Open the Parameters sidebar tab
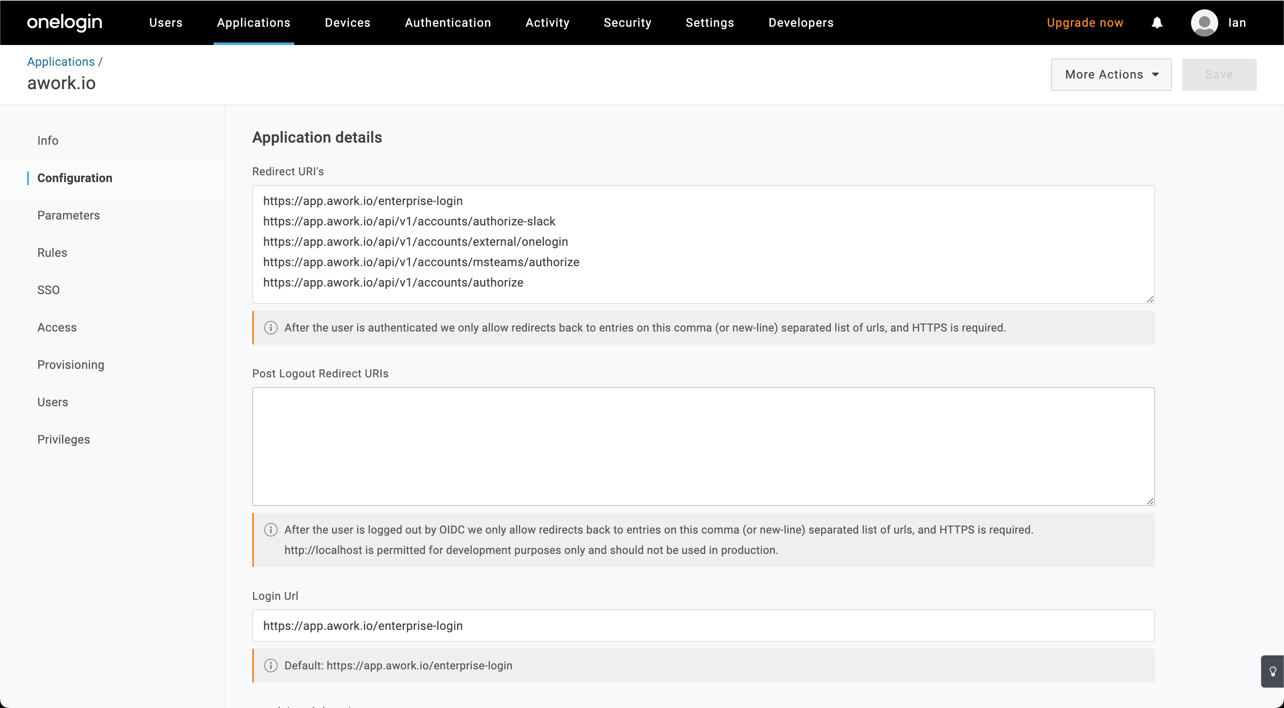1284x708 pixels. click(x=69, y=216)
